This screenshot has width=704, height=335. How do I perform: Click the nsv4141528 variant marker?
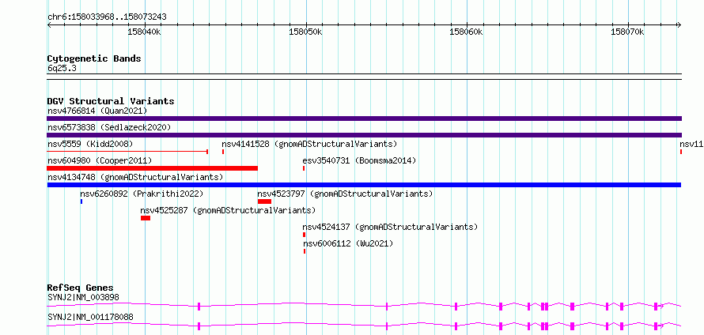223,152
